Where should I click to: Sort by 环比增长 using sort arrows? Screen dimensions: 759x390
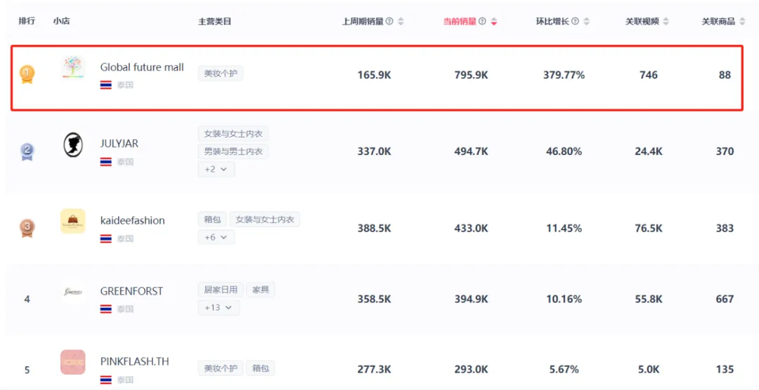[587, 21]
